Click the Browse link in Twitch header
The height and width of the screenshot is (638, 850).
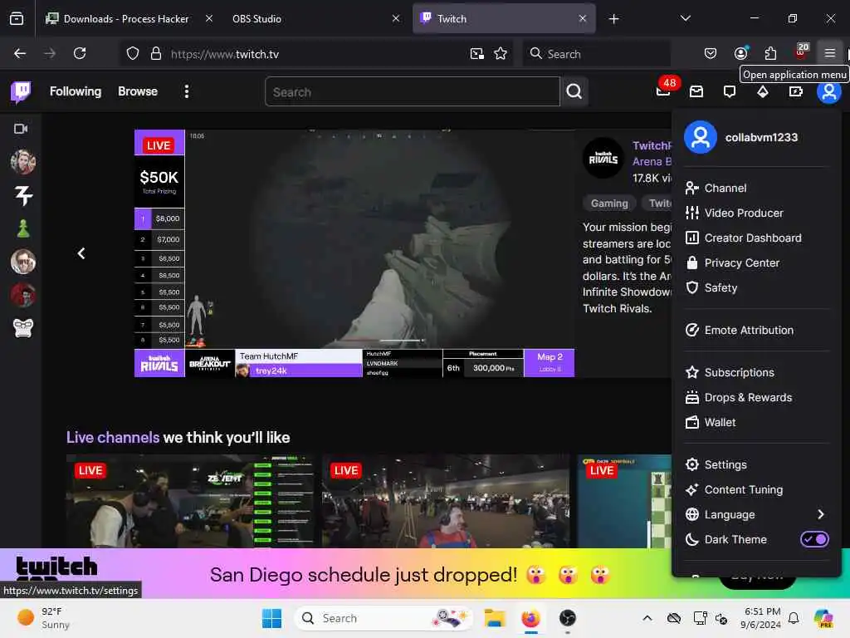138,91
